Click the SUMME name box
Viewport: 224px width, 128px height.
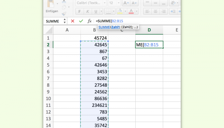coord(53,21)
